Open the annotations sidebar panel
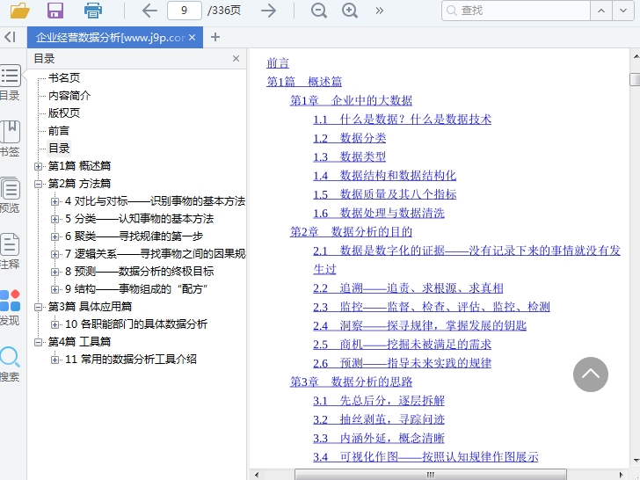The height and width of the screenshot is (480, 640). pyautogui.click(x=10, y=250)
